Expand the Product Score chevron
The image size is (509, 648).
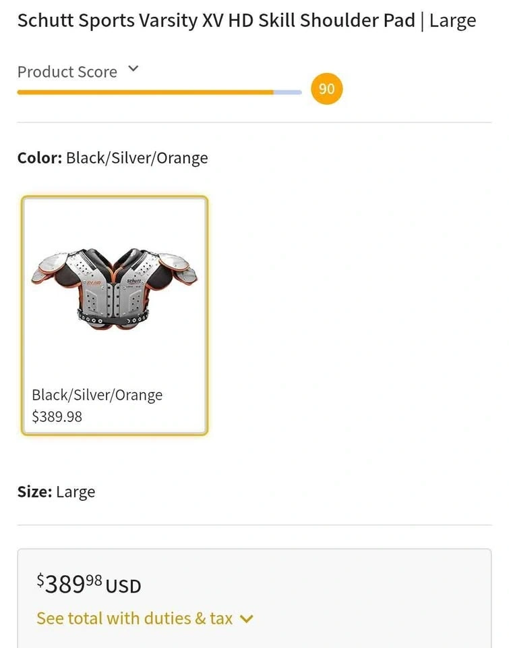click(x=133, y=69)
